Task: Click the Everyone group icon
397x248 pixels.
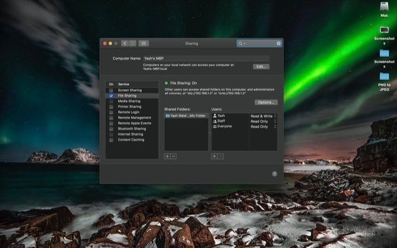Action: pyautogui.click(x=215, y=127)
